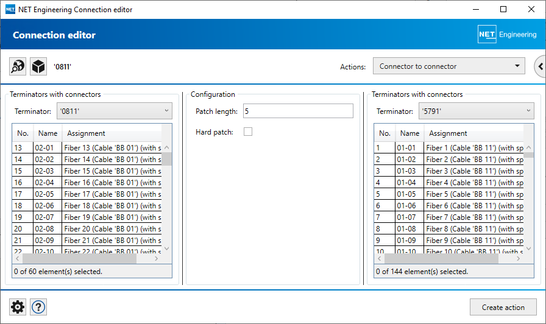Select right row 'Fiber 7 (Cable 'BB 11')'
Viewport: 546px width, 324px height.
[x=449, y=217]
